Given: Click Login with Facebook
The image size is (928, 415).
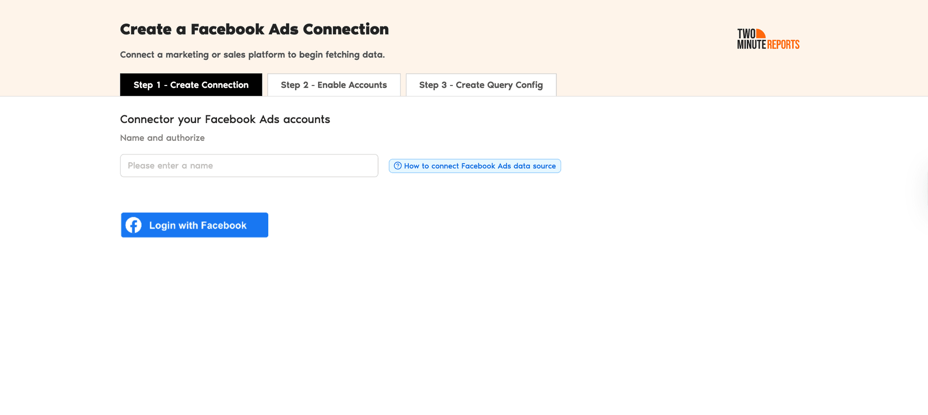Looking at the screenshot, I should coord(194,225).
